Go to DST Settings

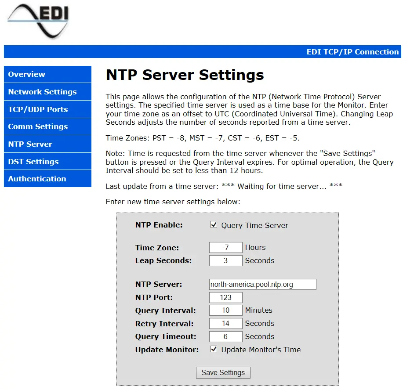(x=47, y=161)
